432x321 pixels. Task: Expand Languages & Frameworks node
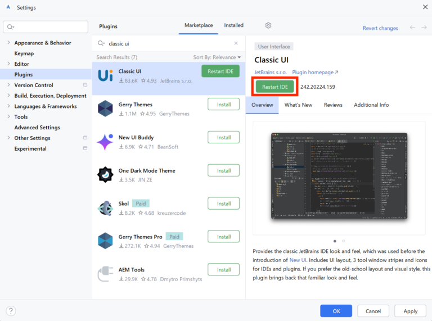tap(8, 106)
